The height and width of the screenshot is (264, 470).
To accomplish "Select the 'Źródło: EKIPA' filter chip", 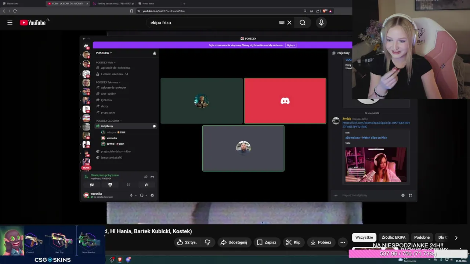I will coord(394,237).
